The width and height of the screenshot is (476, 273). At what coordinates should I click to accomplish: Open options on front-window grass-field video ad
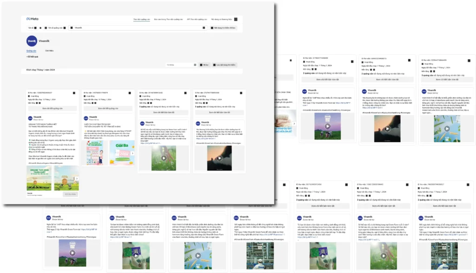[185, 93]
